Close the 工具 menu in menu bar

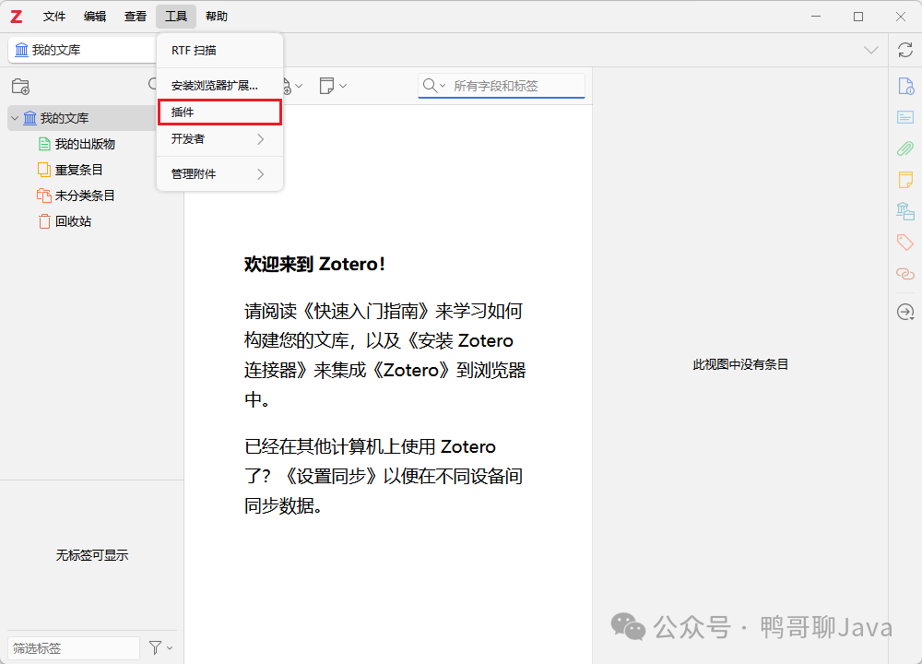click(x=176, y=17)
